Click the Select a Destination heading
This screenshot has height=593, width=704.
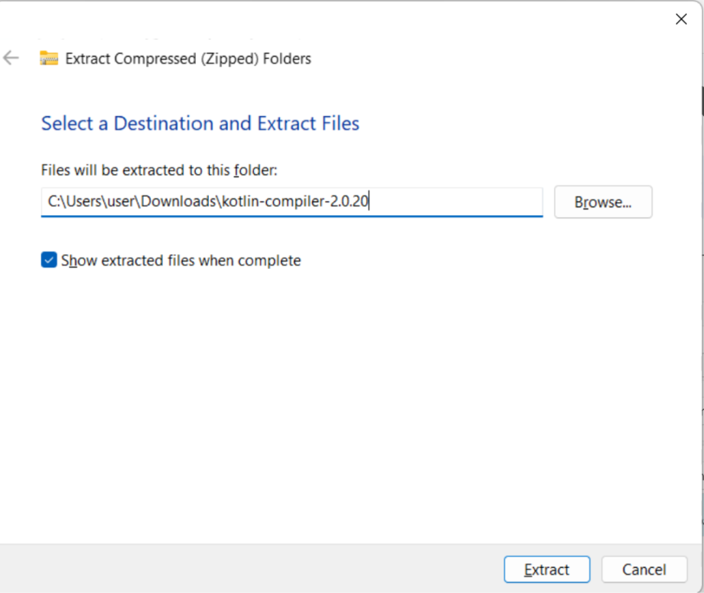[199, 123]
